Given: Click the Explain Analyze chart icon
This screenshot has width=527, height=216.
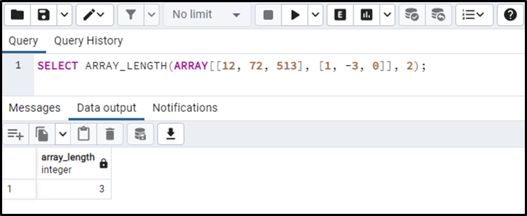Looking at the screenshot, I should pos(366,15).
